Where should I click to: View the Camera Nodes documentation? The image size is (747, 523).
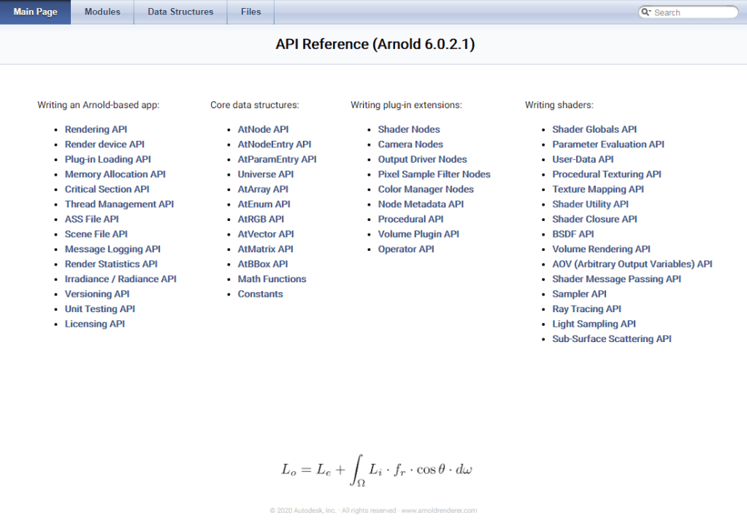click(x=410, y=144)
